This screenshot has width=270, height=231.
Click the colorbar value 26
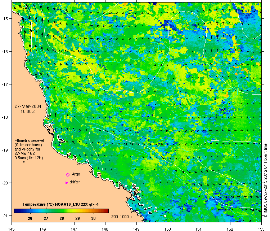tap(30, 218)
